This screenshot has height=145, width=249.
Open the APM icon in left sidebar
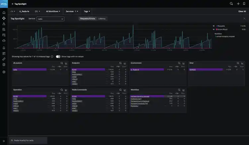click(x=4, y=18)
